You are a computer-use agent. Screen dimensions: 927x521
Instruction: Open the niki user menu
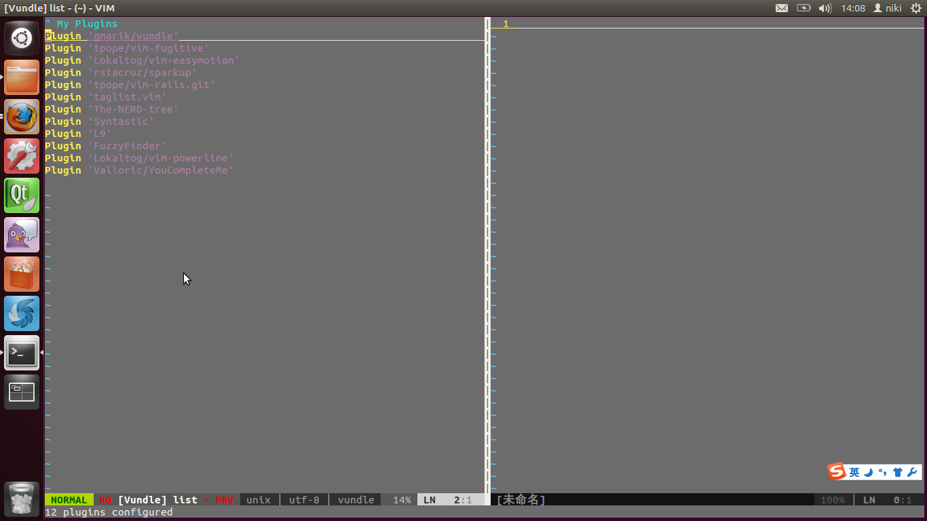887,8
